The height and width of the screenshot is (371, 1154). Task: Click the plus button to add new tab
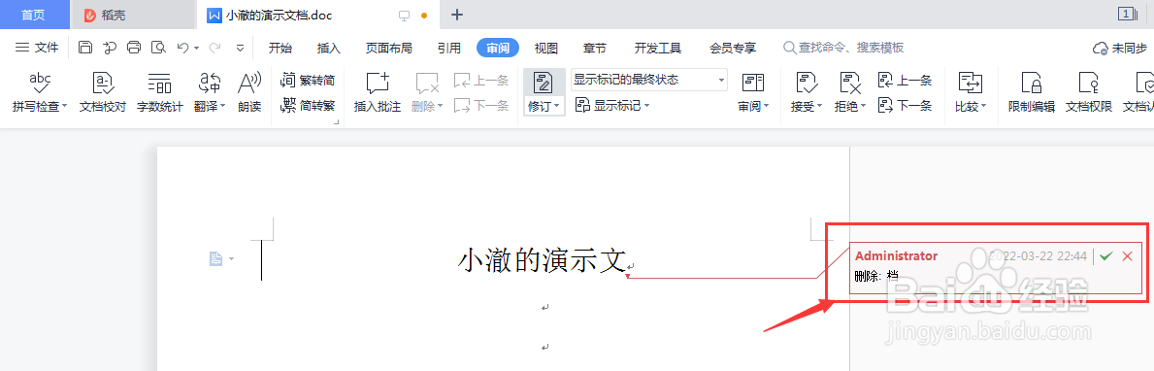457,15
